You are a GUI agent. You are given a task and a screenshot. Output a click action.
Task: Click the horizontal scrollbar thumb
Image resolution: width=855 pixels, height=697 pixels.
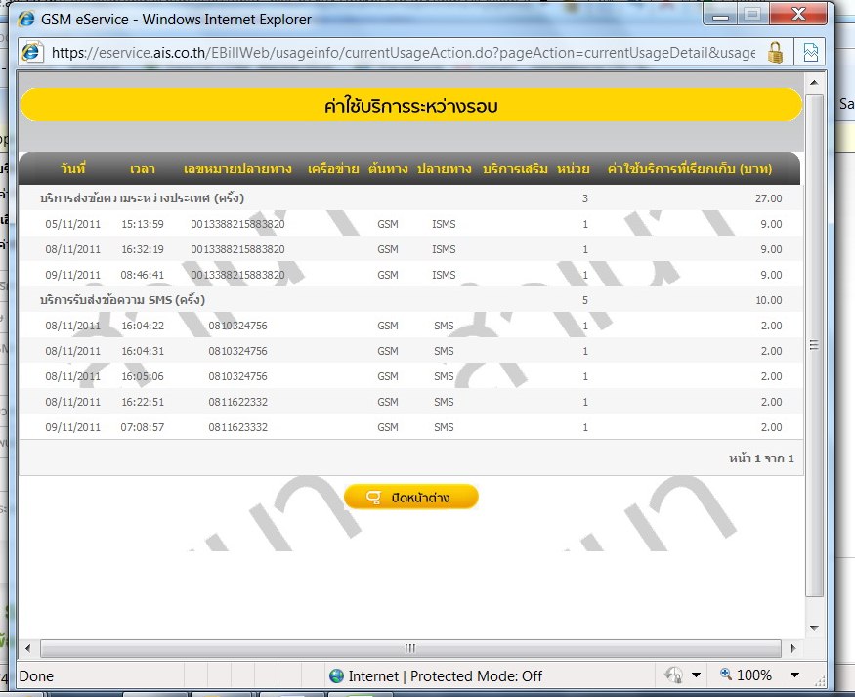(x=410, y=648)
